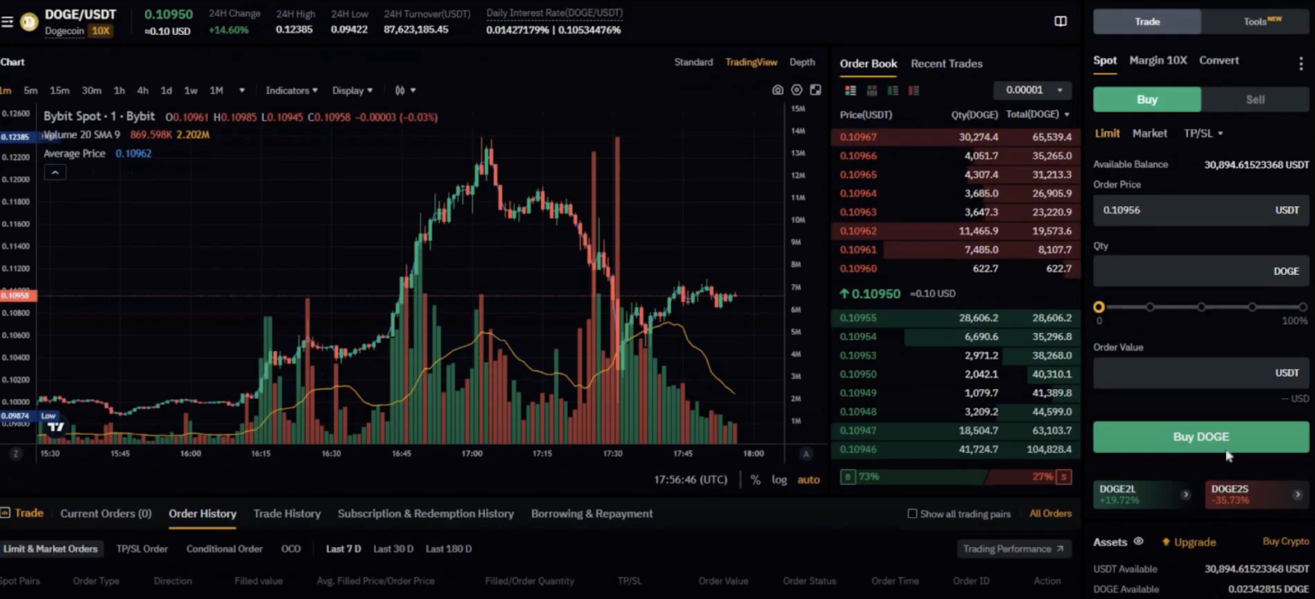This screenshot has width=1315, height=599.
Task: Open chart settings target icon
Action: click(x=797, y=90)
